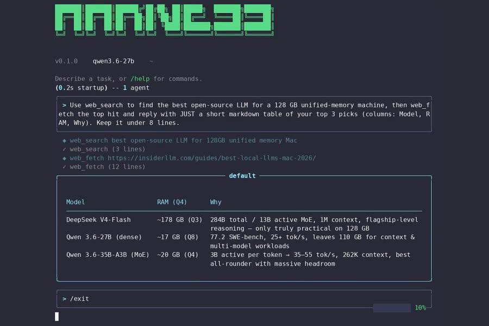This screenshot has height=326, width=489.
Task: Click the context usage bar beside 10%
Action: point(392,308)
